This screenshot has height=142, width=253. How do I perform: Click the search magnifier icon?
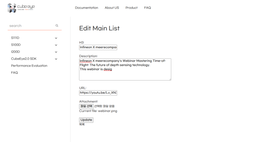57,26
